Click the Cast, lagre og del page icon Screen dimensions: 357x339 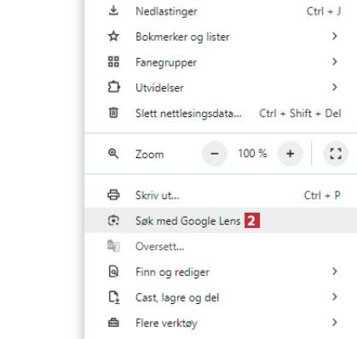tap(114, 297)
